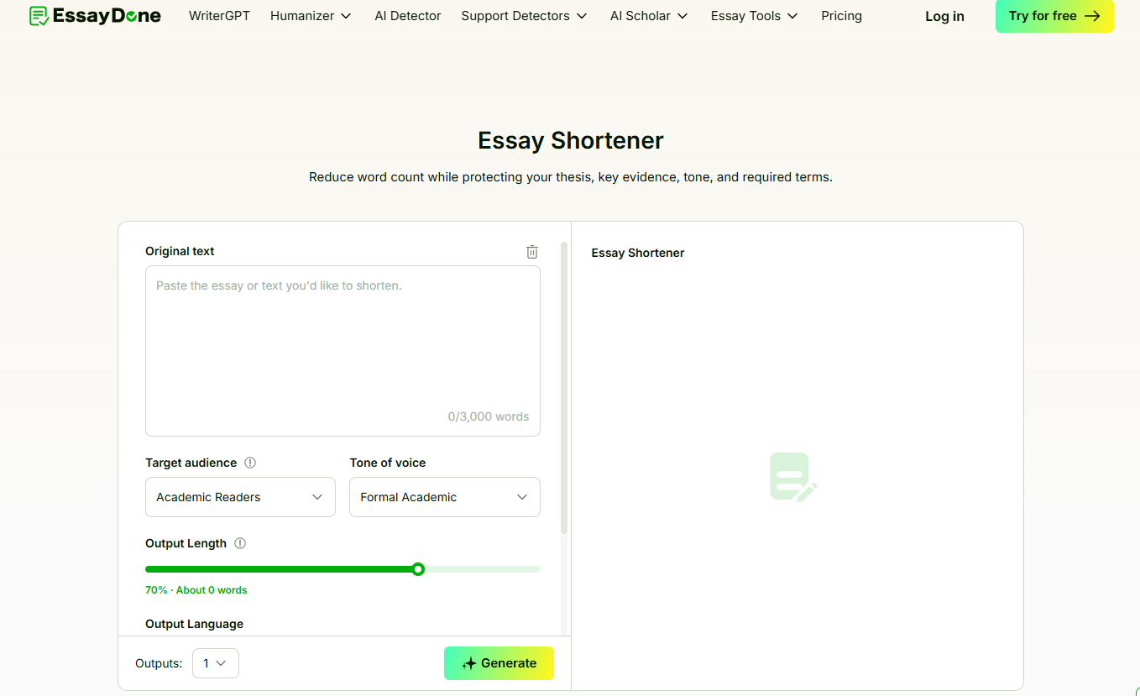1140x696 pixels.
Task: Open the Outputs count dropdown
Action: point(216,663)
